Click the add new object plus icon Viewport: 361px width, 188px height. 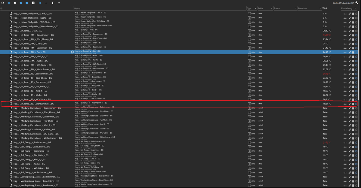(46, 3)
